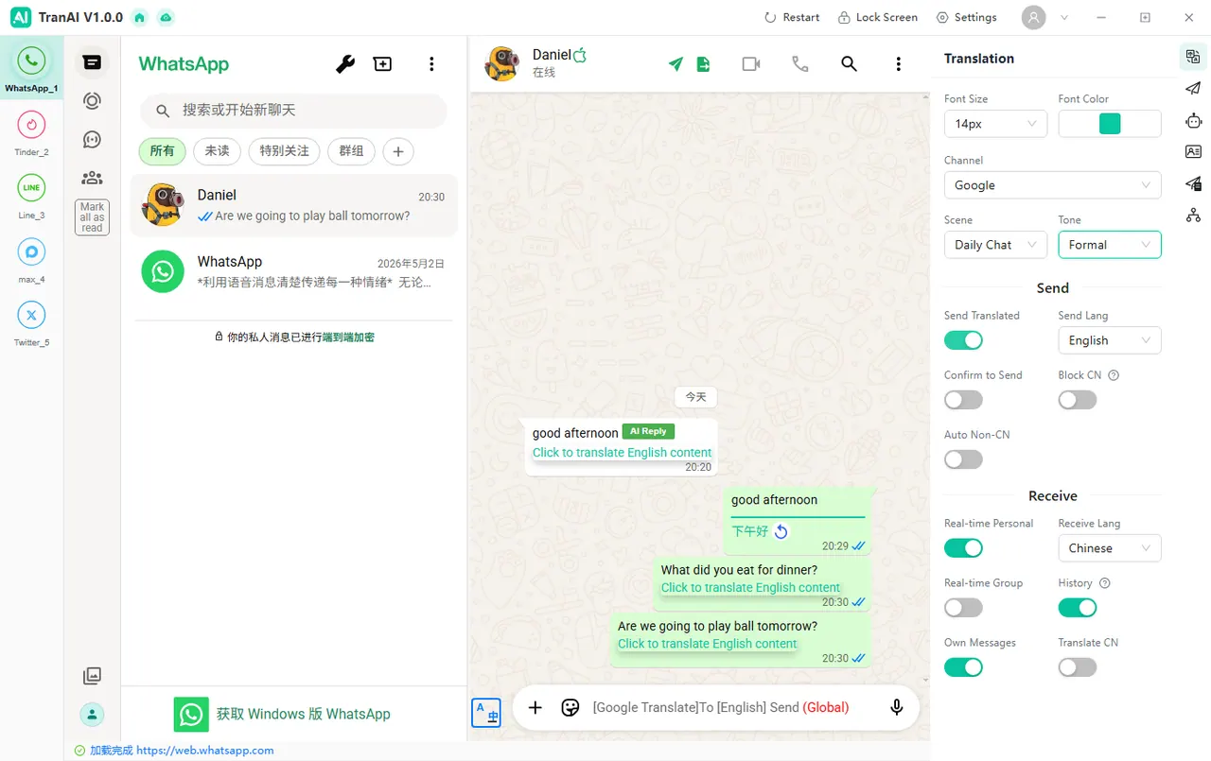Open WhatsApp Communities icon in the left rail
Screen dimensions: 1211x761
tap(92, 178)
